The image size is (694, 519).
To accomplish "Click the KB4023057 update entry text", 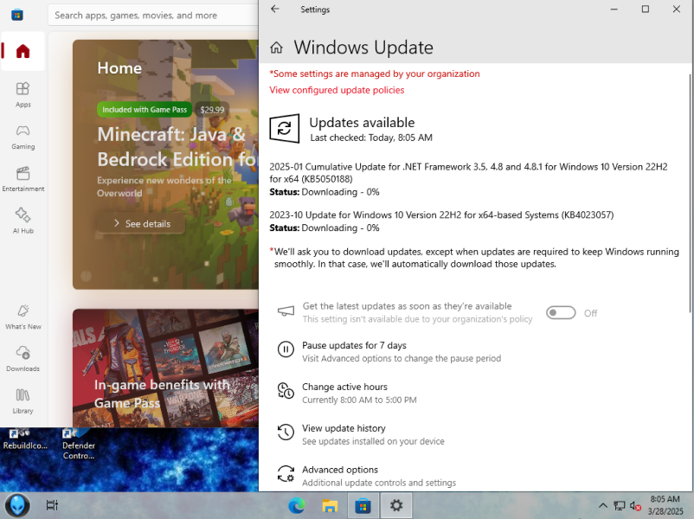I will [441, 215].
